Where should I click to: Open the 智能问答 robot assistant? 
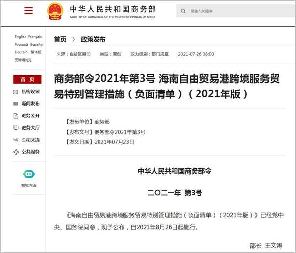(x=28, y=175)
